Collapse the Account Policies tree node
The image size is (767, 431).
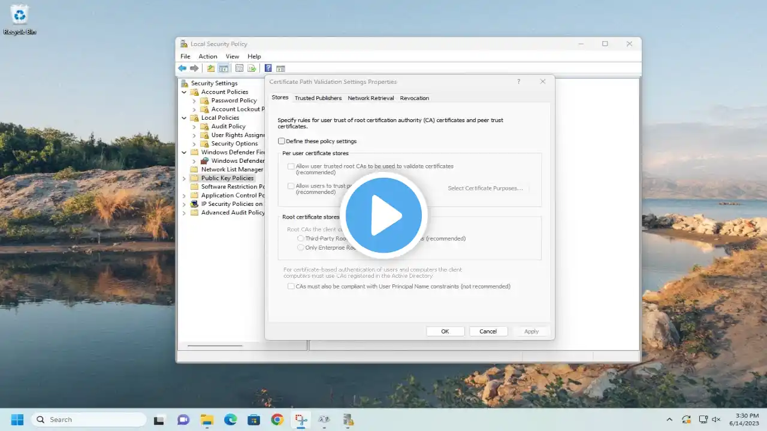click(x=184, y=92)
